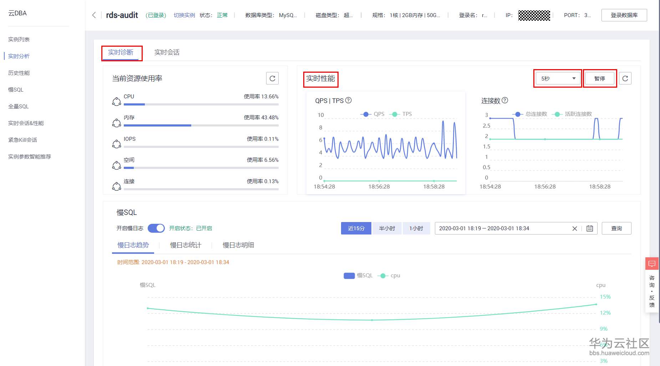Click the 时间范围 text under tabs
Screen dimensions: 660x366
(173, 262)
